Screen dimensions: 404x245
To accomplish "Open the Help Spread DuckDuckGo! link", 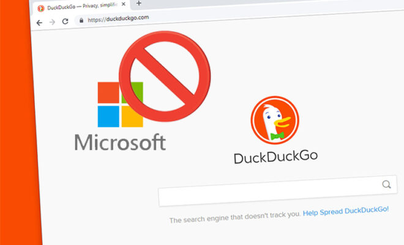I will pos(346,209).
